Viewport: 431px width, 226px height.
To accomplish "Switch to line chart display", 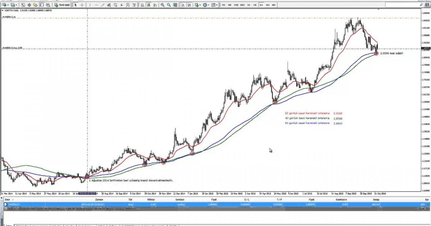I will [x=155, y=5].
